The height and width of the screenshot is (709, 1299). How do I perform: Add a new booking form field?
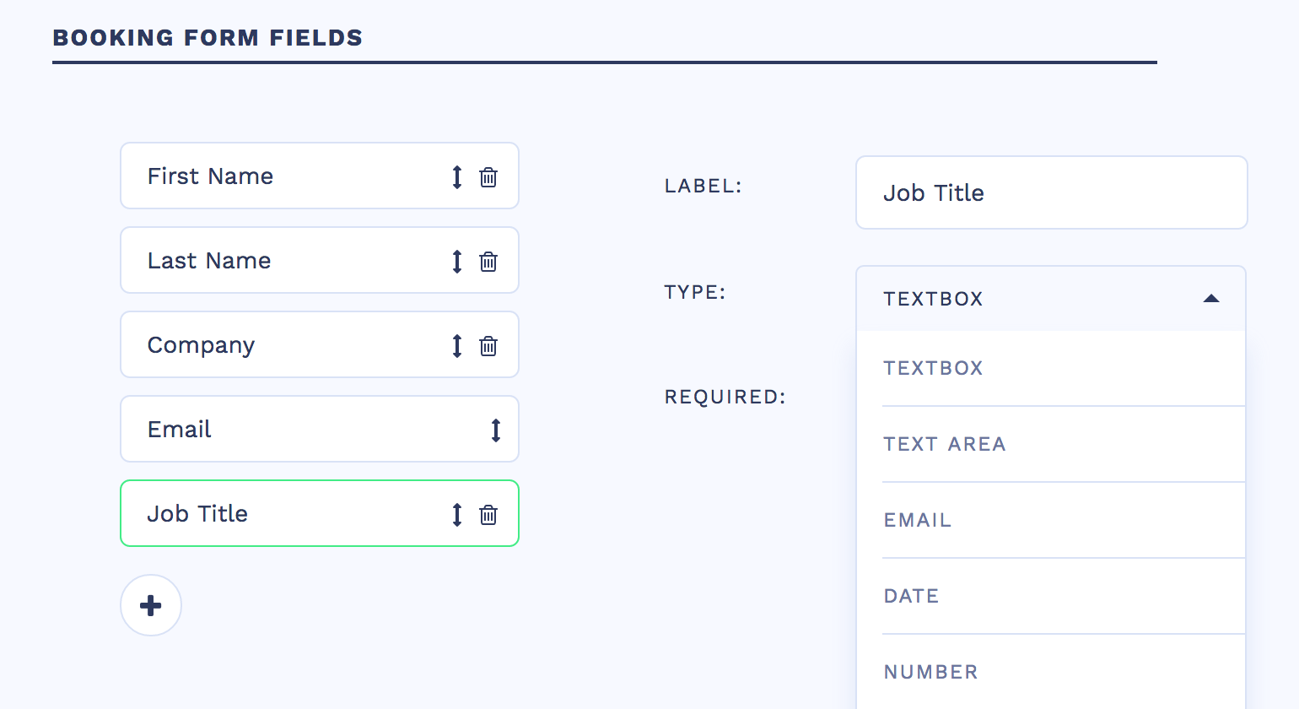(x=151, y=605)
